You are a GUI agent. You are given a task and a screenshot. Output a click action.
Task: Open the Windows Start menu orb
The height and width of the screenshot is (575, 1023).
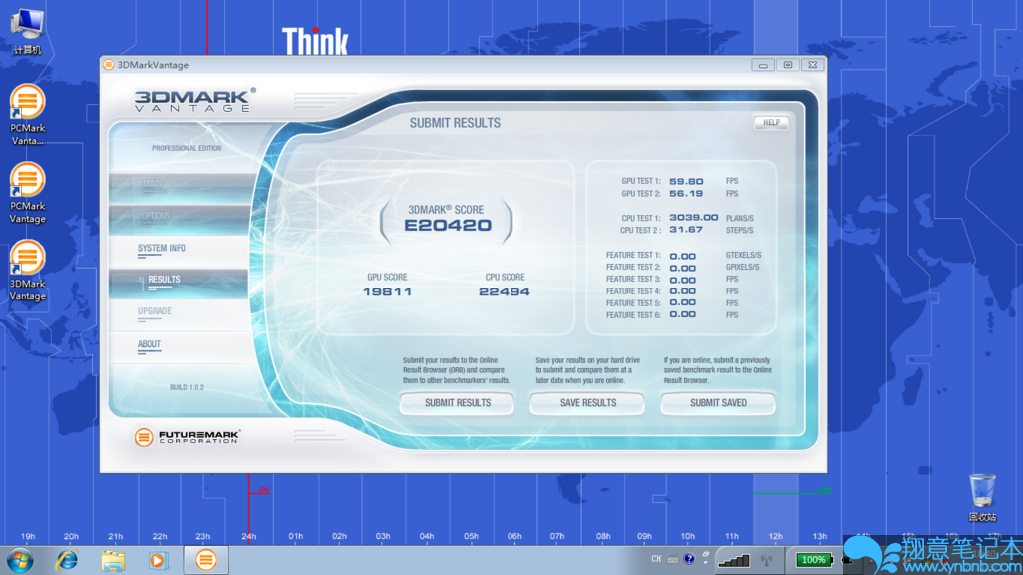coord(20,560)
